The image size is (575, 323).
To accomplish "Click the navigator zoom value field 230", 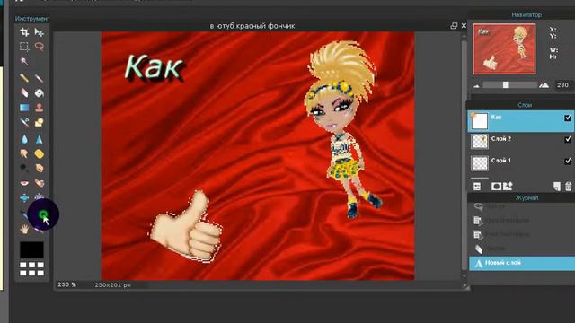I will (563, 85).
